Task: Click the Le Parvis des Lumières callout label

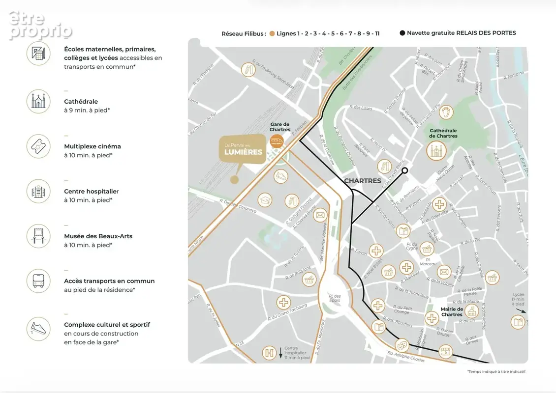Action: (x=243, y=149)
